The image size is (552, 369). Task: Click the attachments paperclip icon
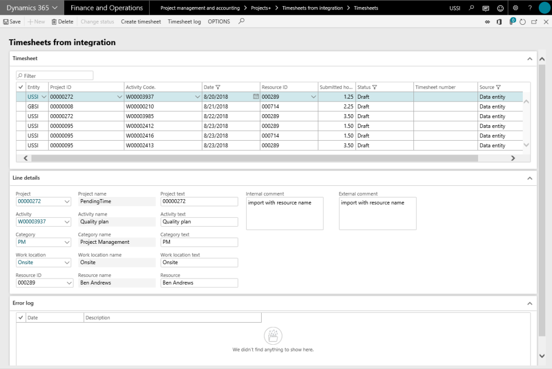[x=512, y=22]
